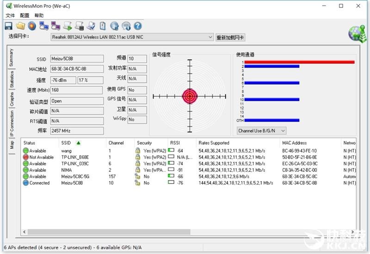
Task: Open the 配置 menu
Action: point(25,16)
